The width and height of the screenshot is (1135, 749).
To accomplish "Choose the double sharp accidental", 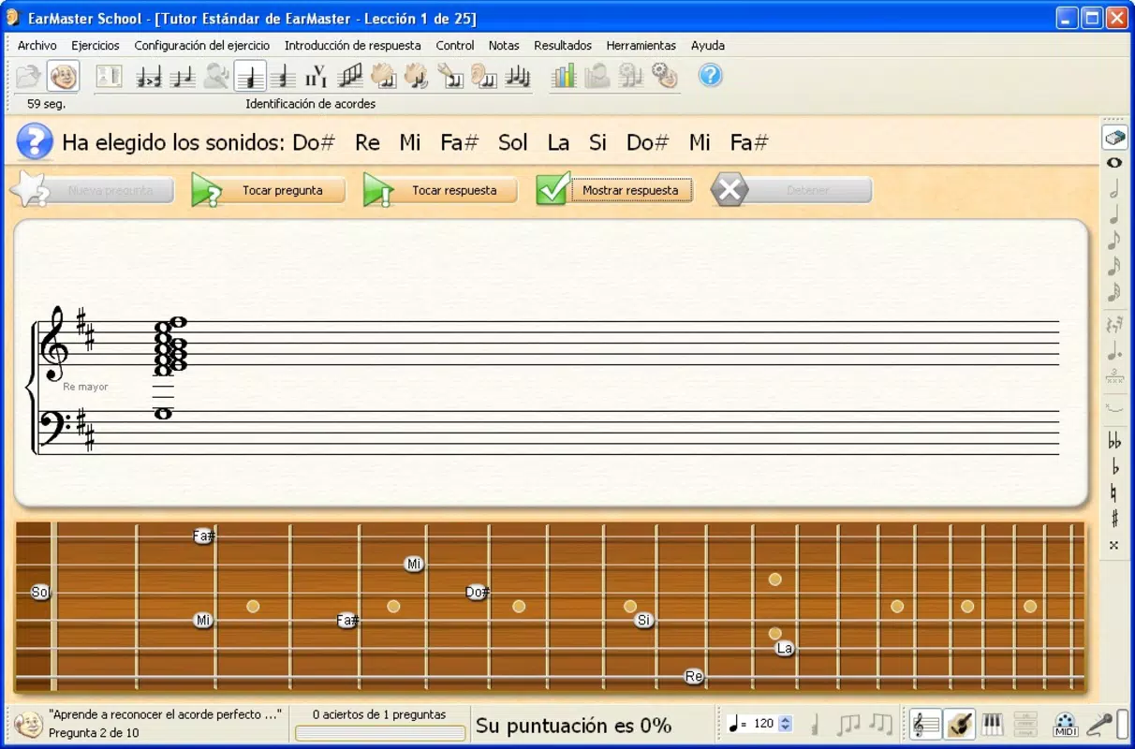I will click(x=1114, y=545).
